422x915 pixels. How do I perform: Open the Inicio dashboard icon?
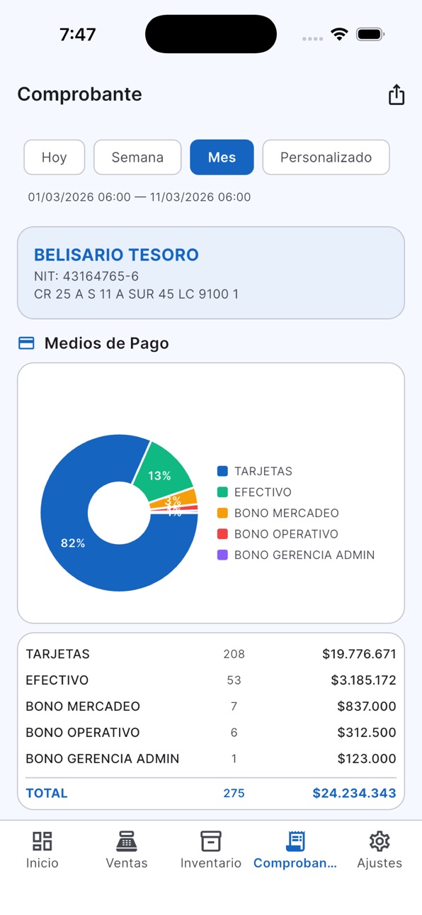[42, 841]
